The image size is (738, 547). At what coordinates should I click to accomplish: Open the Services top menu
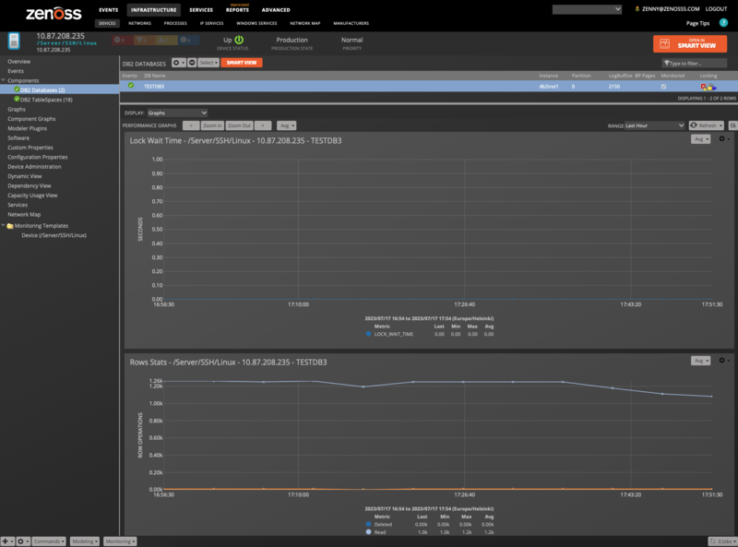tap(201, 10)
